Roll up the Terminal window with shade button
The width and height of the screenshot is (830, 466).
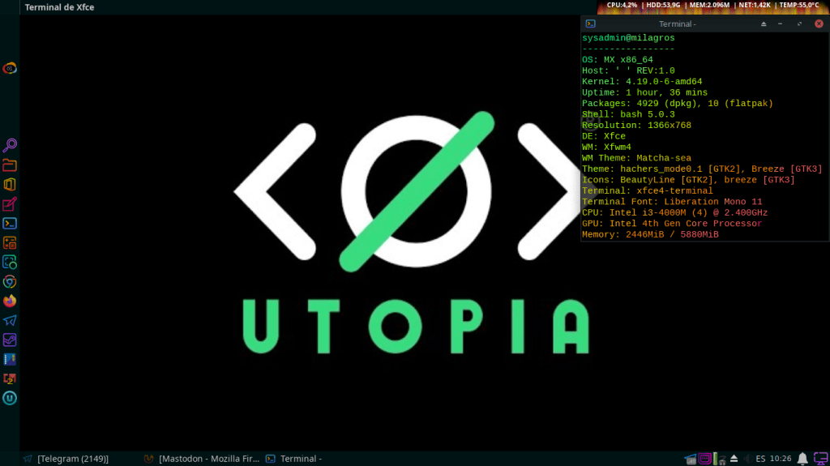(x=764, y=24)
